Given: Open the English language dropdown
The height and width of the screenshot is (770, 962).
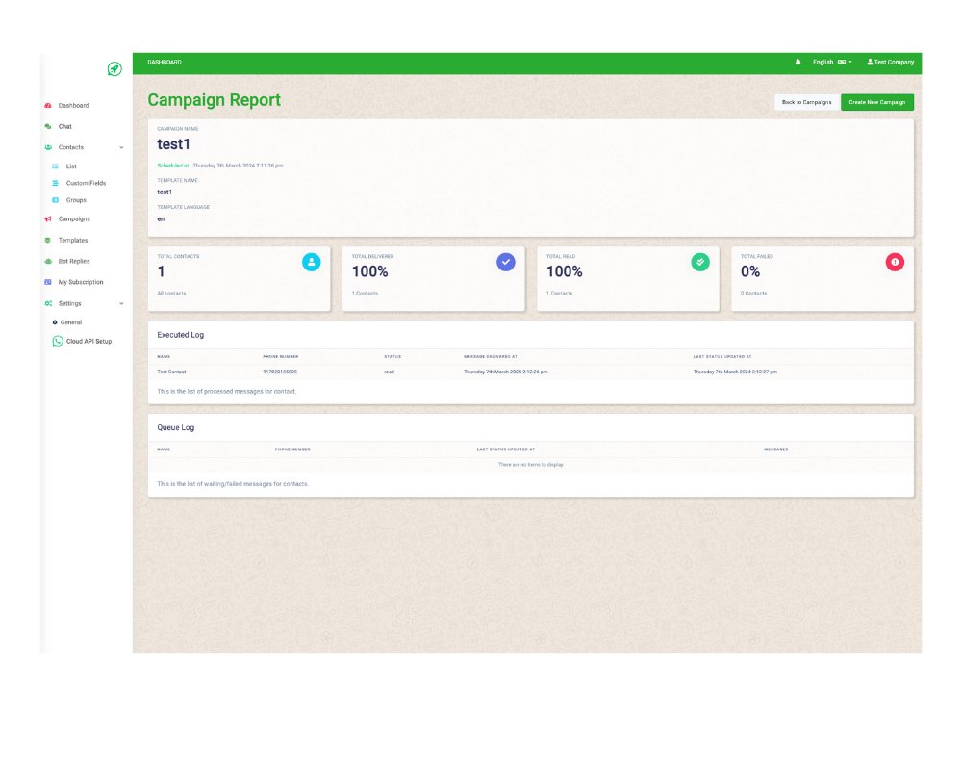Looking at the screenshot, I should point(831,63).
